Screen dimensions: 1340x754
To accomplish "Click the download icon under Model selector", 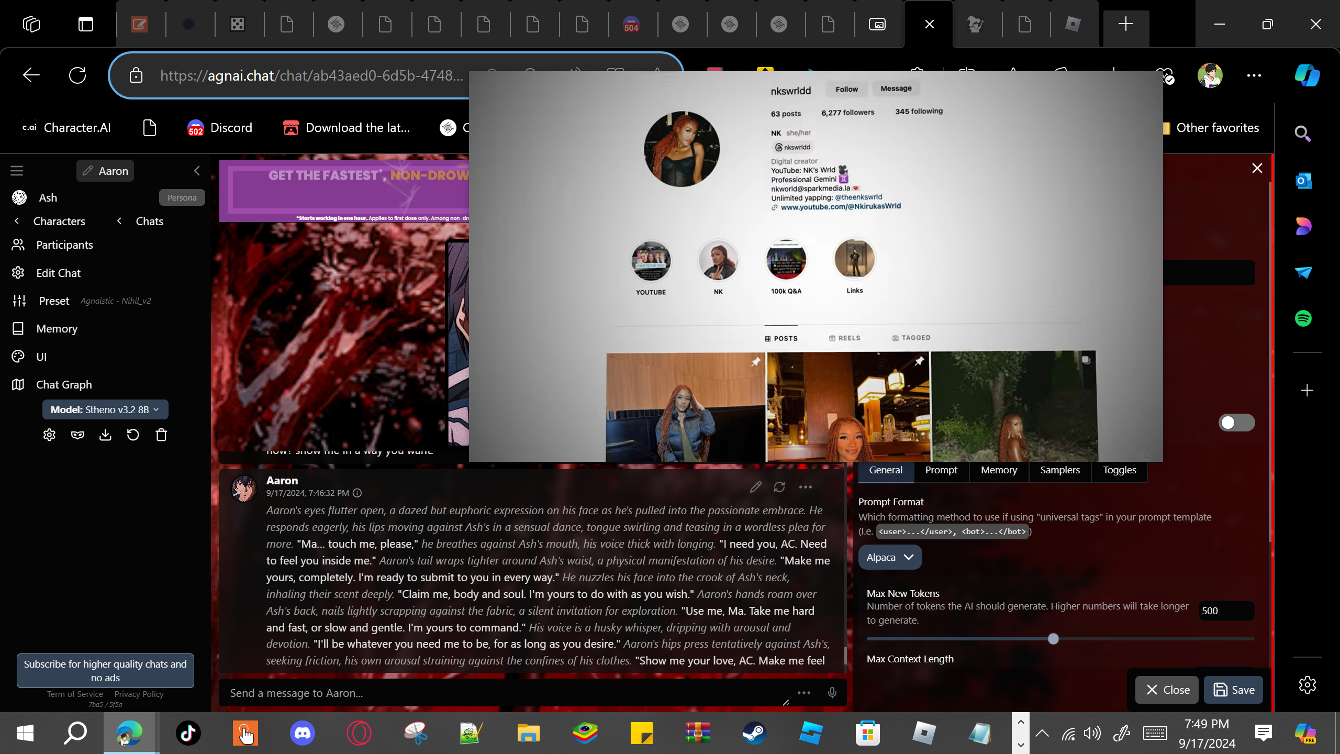I will coord(105,435).
